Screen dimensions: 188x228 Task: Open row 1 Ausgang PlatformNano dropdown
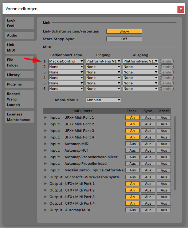(x=140, y=61)
